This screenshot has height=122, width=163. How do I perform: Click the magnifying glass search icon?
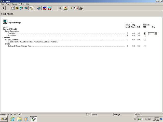(x=76, y=8)
